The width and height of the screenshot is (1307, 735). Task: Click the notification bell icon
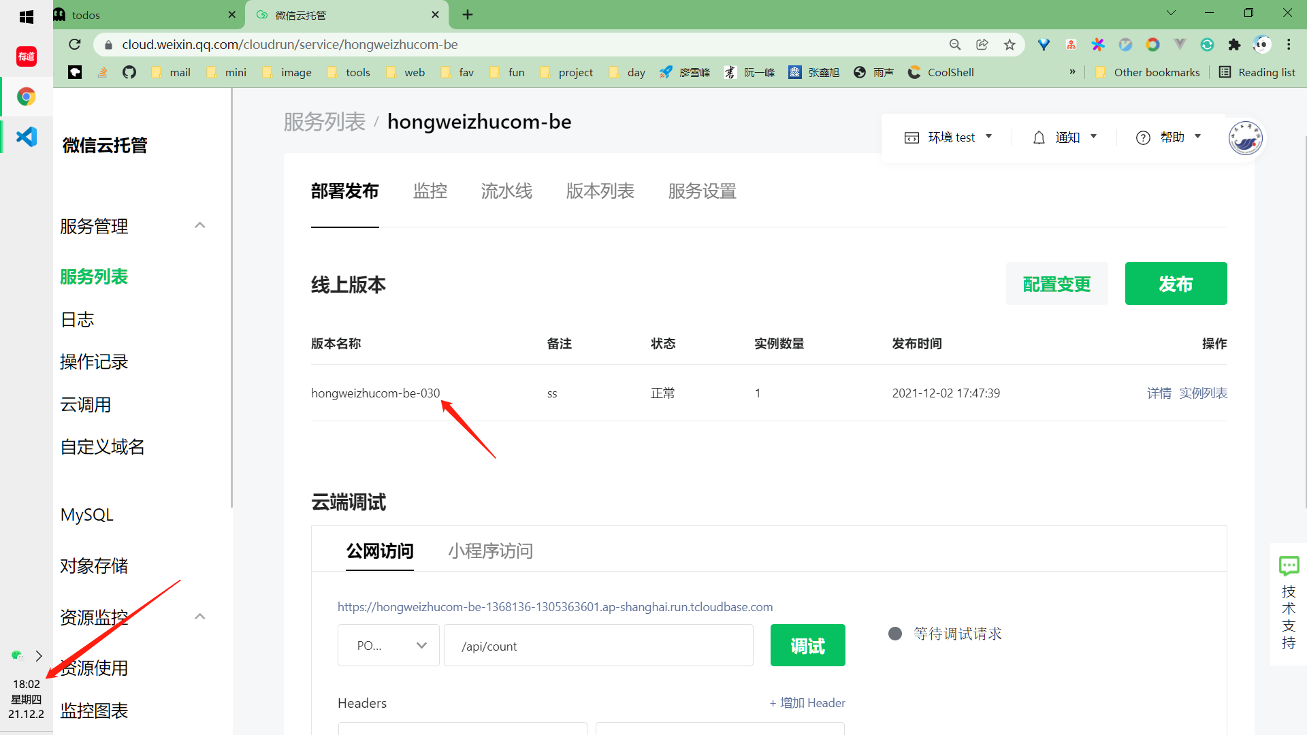click(1039, 137)
